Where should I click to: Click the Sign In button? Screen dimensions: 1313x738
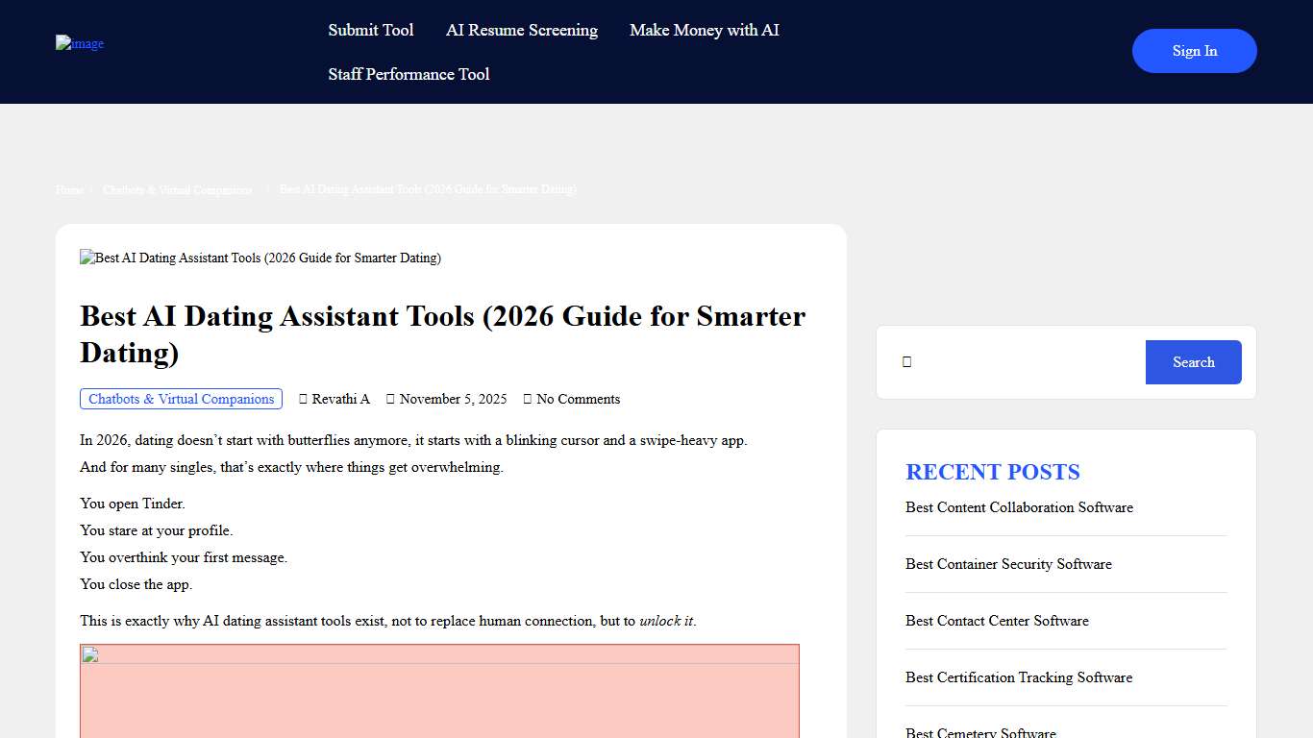(1194, 50)
